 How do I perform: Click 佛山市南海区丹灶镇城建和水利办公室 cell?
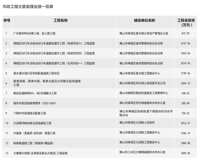pos(142,103)
